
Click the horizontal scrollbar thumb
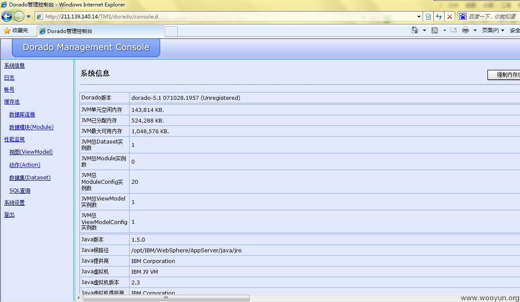point(166,298)
